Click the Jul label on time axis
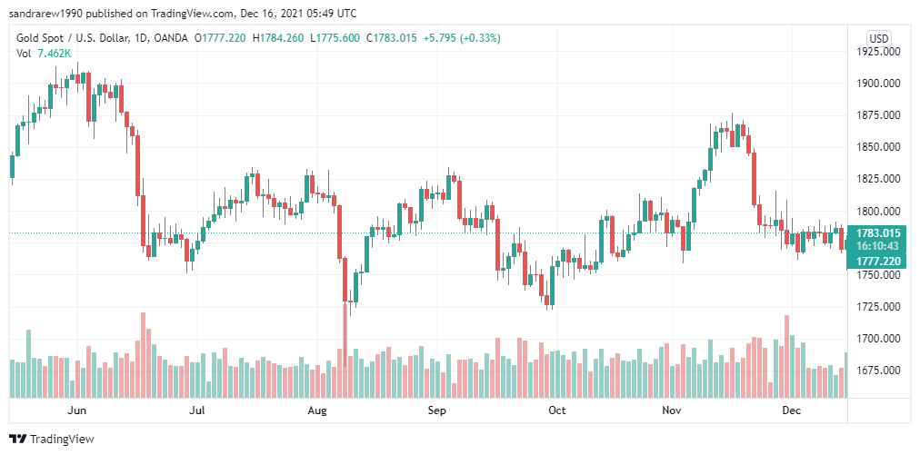 pos(198,410)
